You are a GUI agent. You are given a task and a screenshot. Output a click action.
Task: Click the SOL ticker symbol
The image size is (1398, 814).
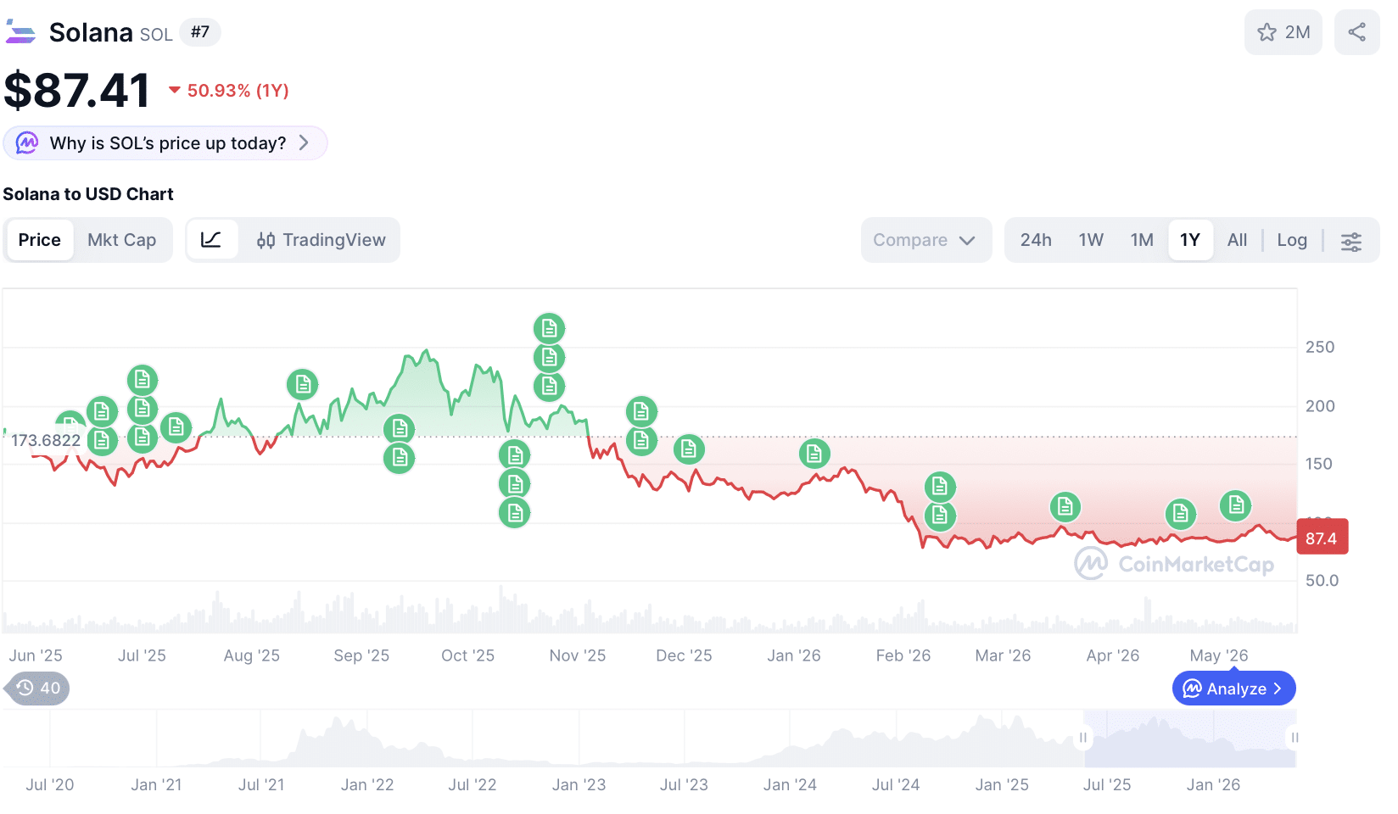156,35
